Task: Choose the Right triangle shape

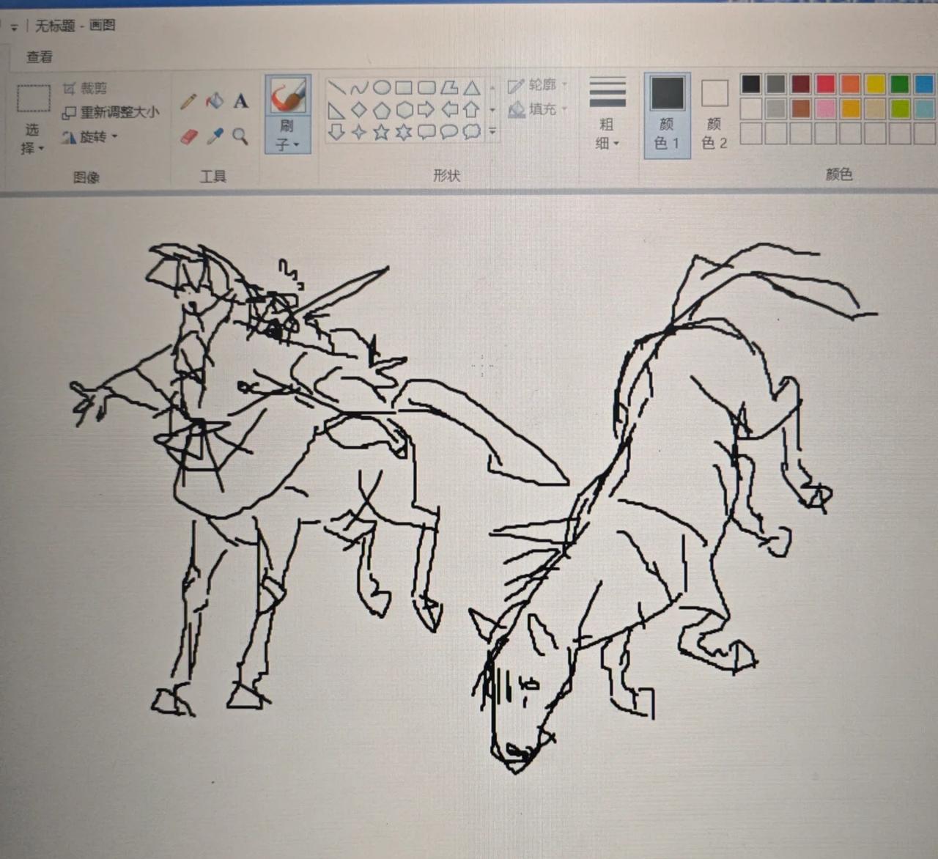Action: 336,111
